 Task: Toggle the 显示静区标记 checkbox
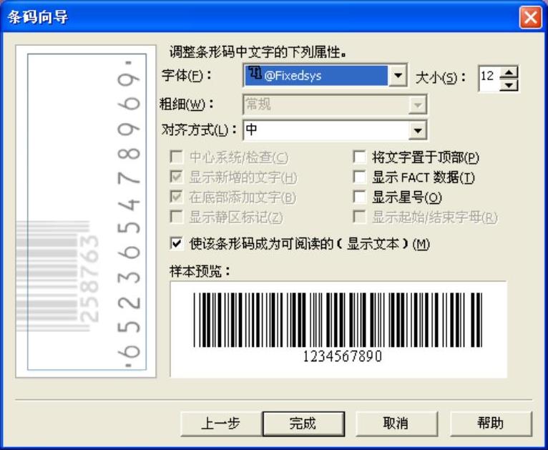(x=177, y=217)
